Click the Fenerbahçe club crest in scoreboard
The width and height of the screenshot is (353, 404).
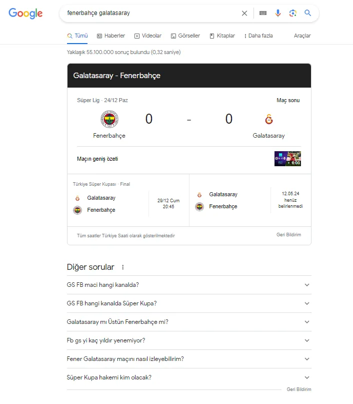click(x=109, y=119)
